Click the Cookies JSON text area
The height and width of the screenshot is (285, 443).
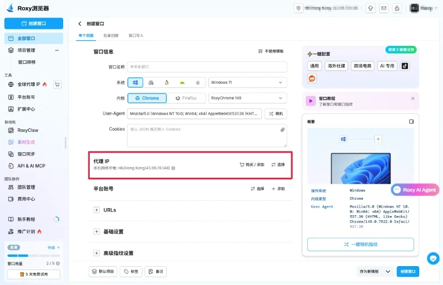pyautogui.click(x=207, y=136)
